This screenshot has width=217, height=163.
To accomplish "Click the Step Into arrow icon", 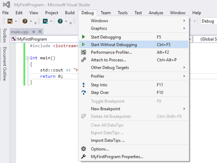I will point(84,85).
